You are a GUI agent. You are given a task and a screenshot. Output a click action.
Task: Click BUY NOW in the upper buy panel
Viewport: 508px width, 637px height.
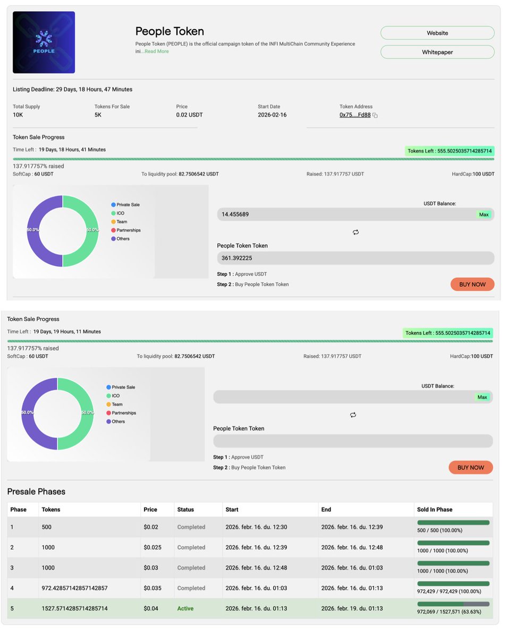[x=472, y=284]
